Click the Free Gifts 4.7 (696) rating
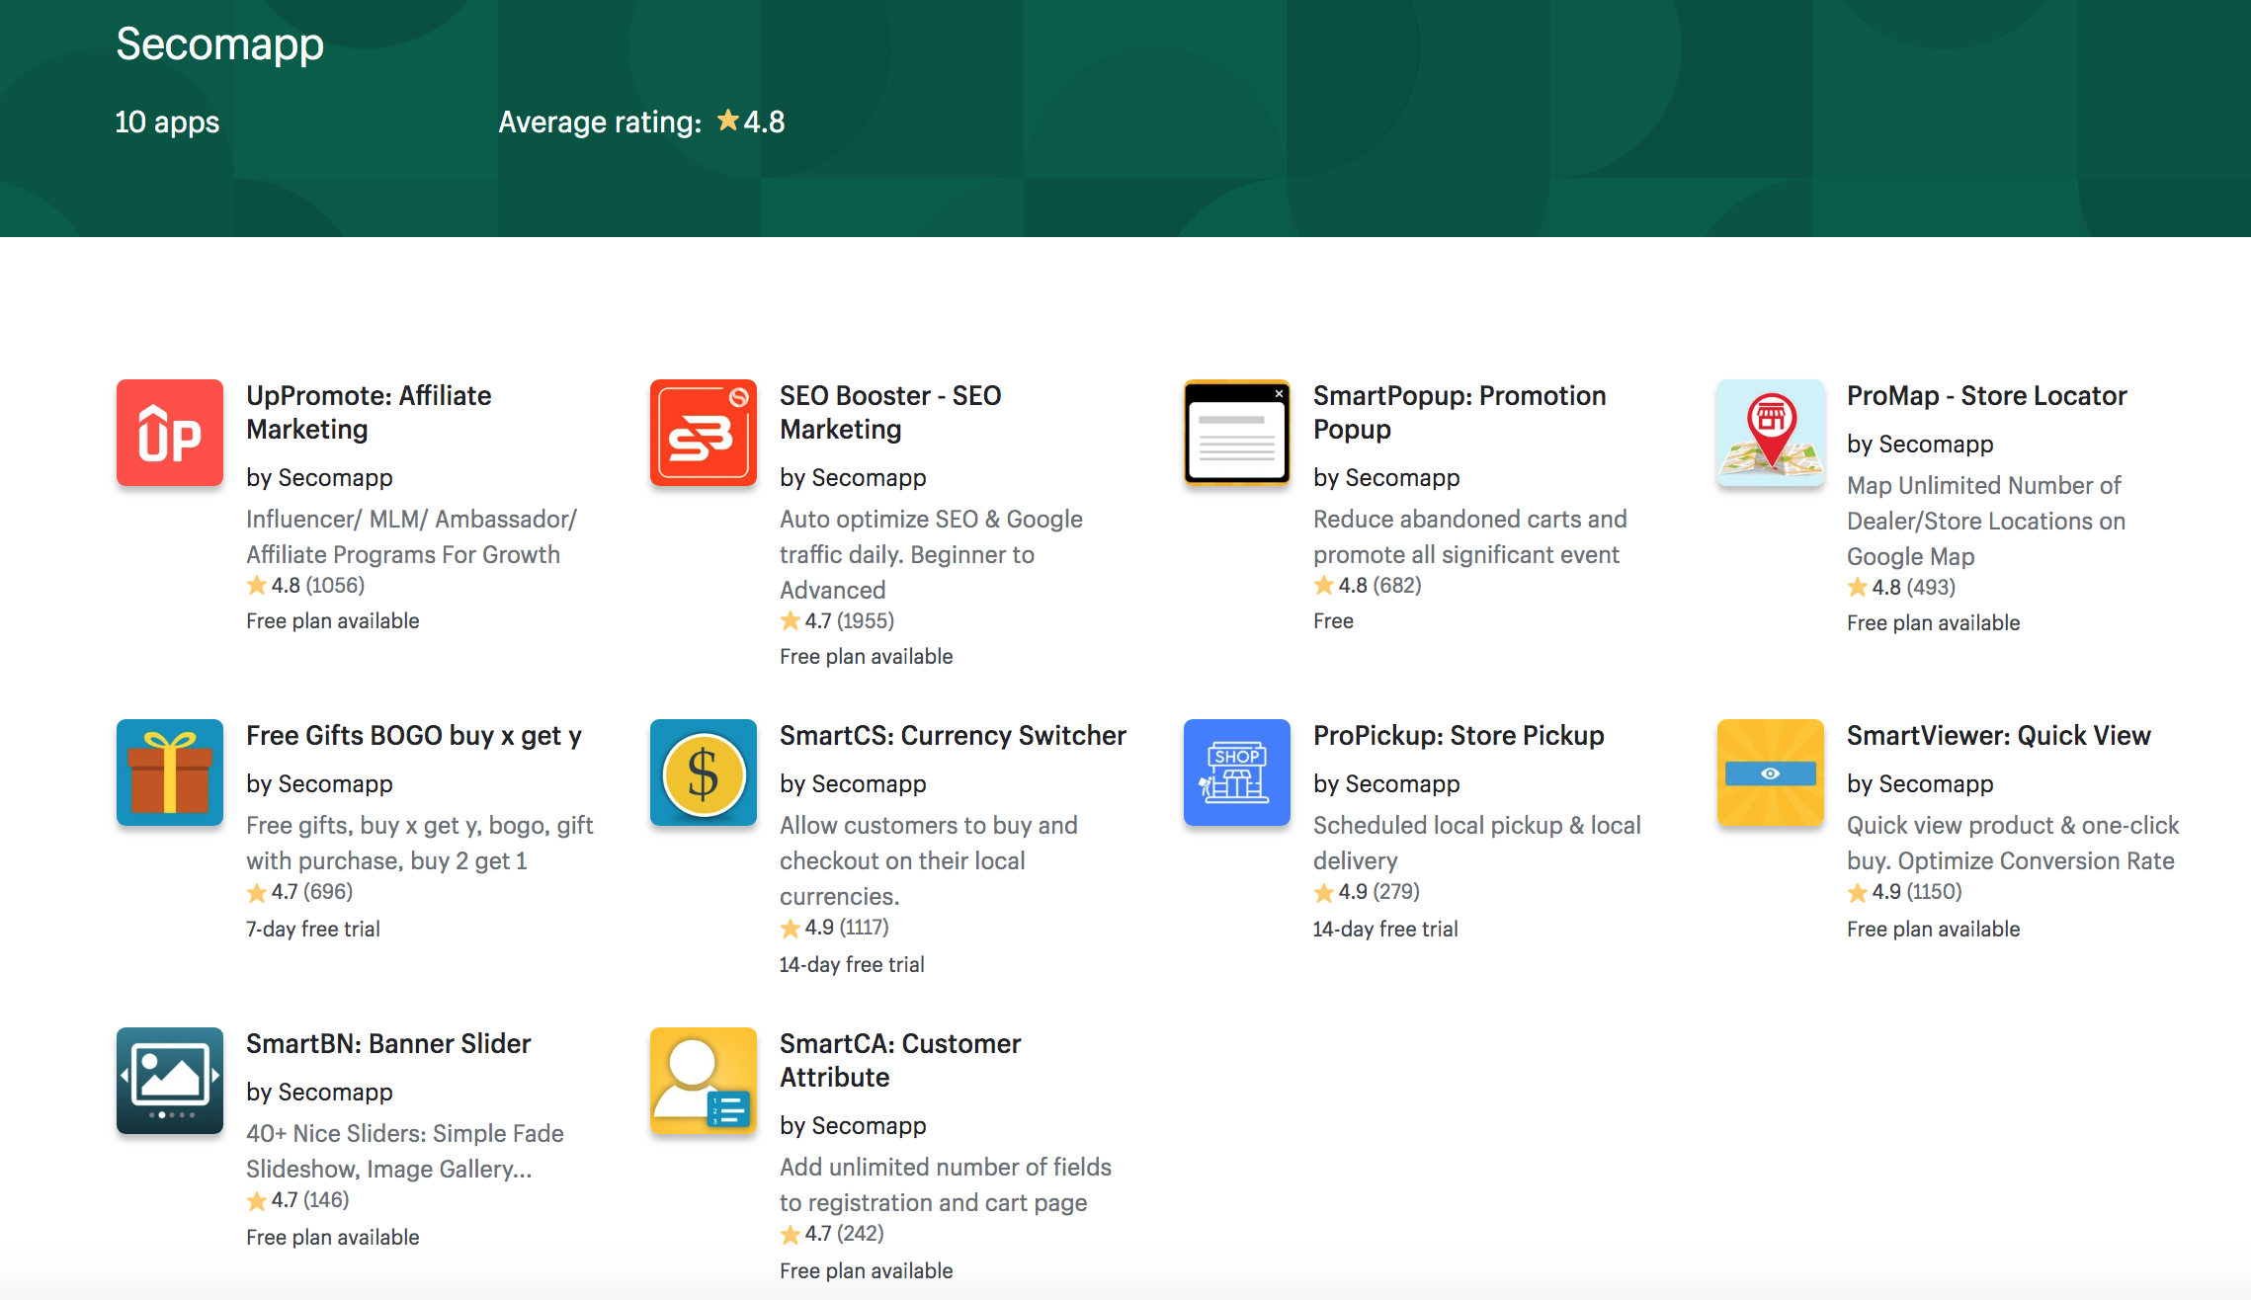Screen dimensions: 2251x1300 point(299,892)
